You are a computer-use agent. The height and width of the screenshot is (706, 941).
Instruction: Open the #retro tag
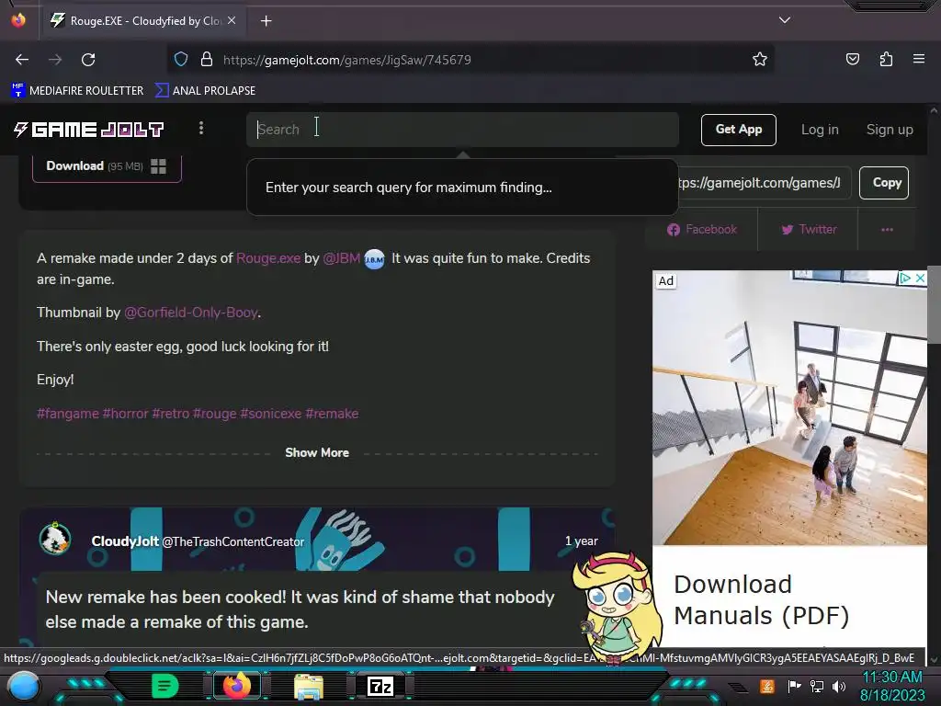[x=170, y=414]
